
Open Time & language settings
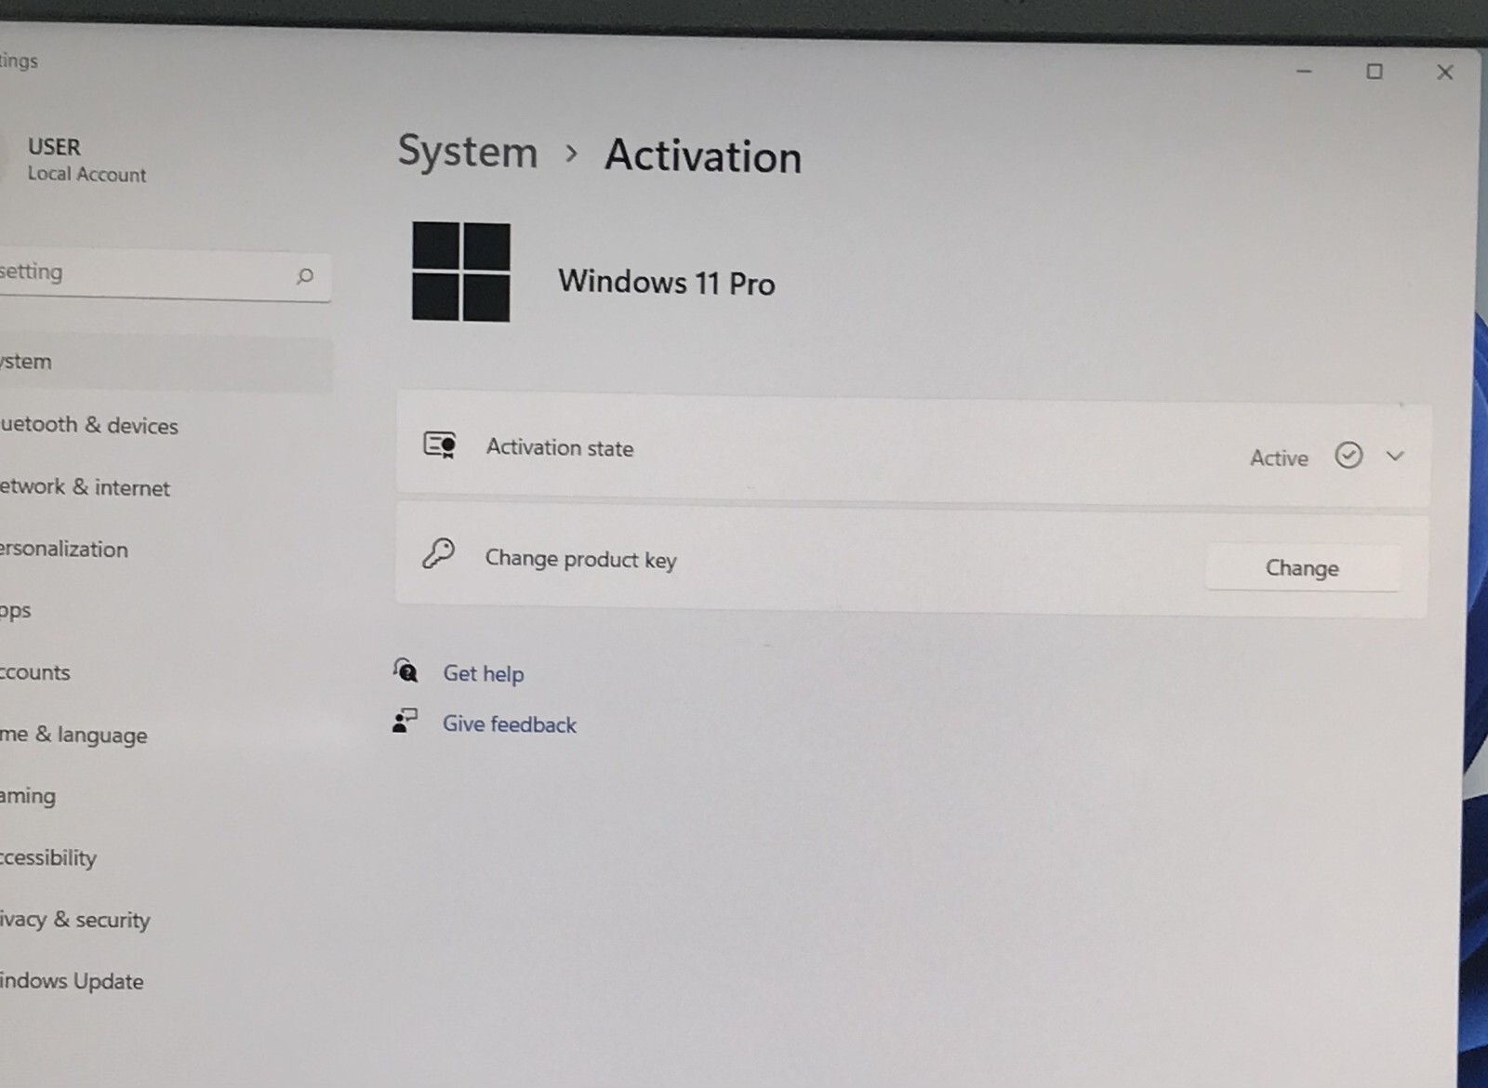[x=73, y=735]
